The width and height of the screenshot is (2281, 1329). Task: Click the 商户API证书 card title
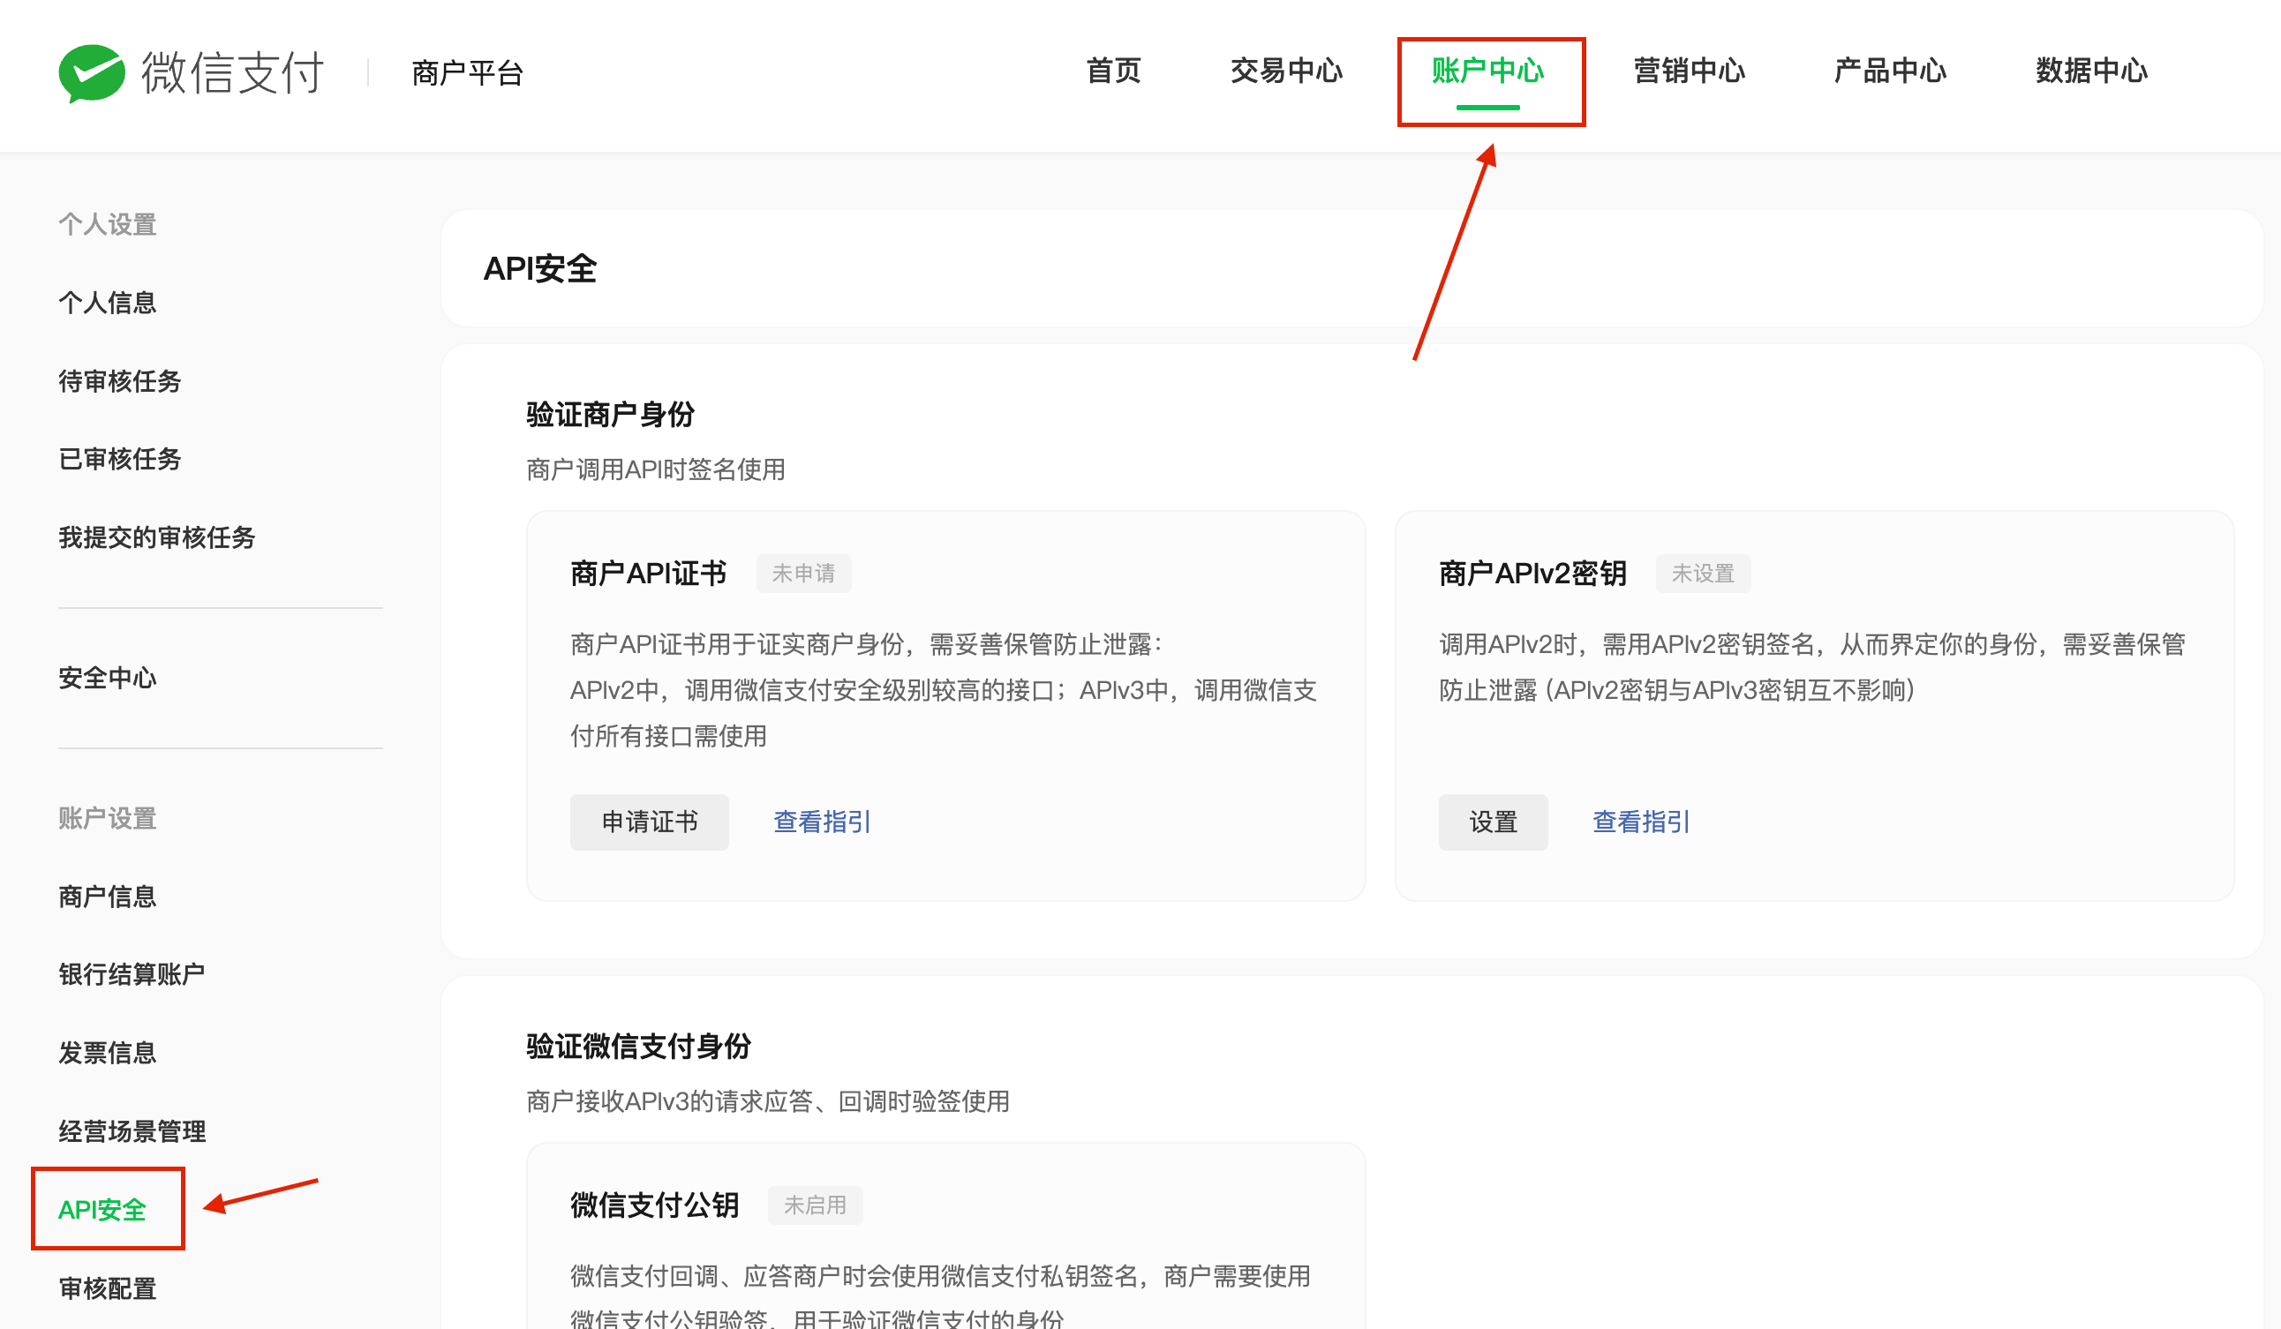[649, 573]
